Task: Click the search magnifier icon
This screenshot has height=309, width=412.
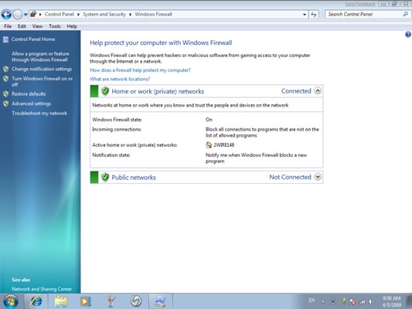Action: tap(406, 14)
